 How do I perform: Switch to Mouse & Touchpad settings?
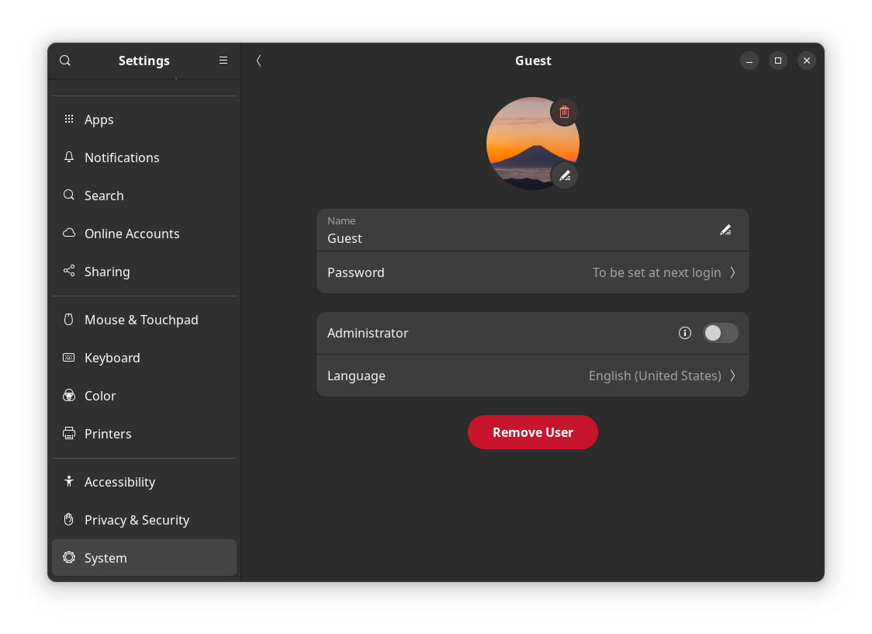pos(141,319)
